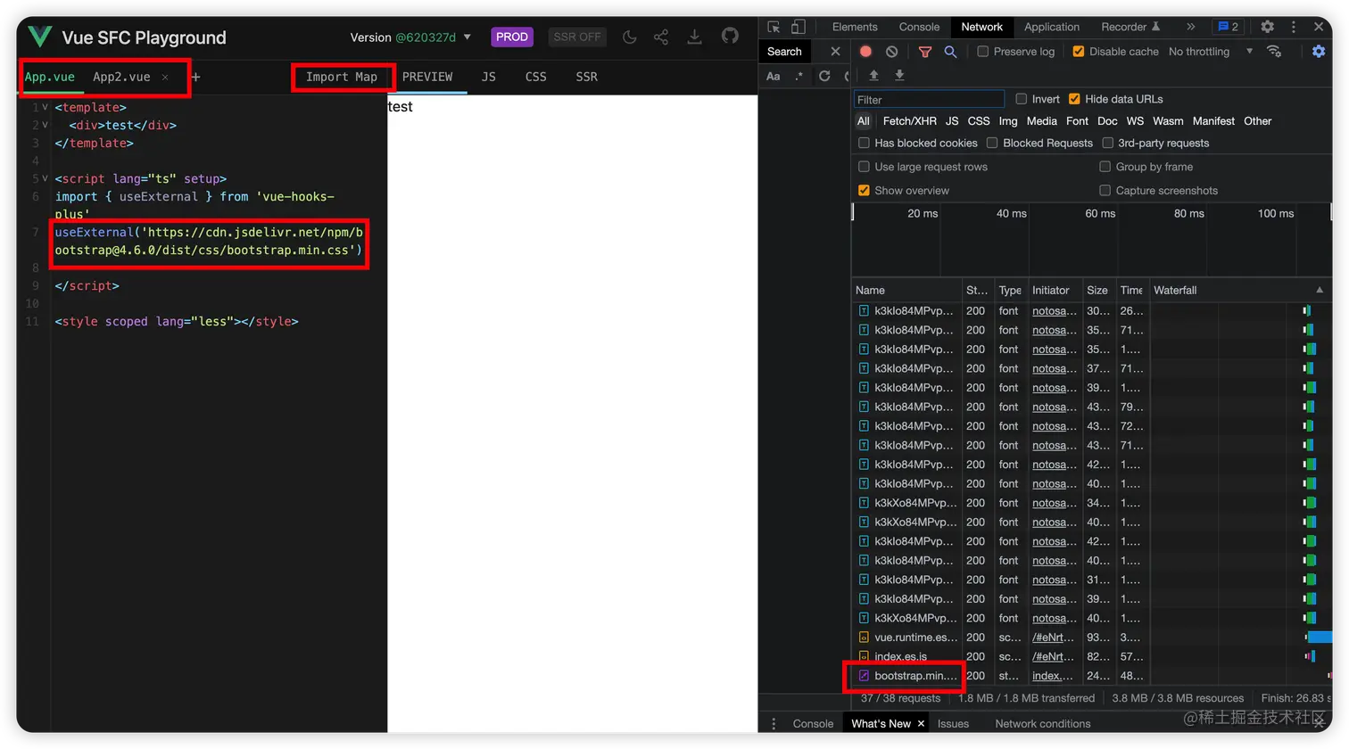
Task: Uncheck the Show overview checkbox
Action: (864, 191)
